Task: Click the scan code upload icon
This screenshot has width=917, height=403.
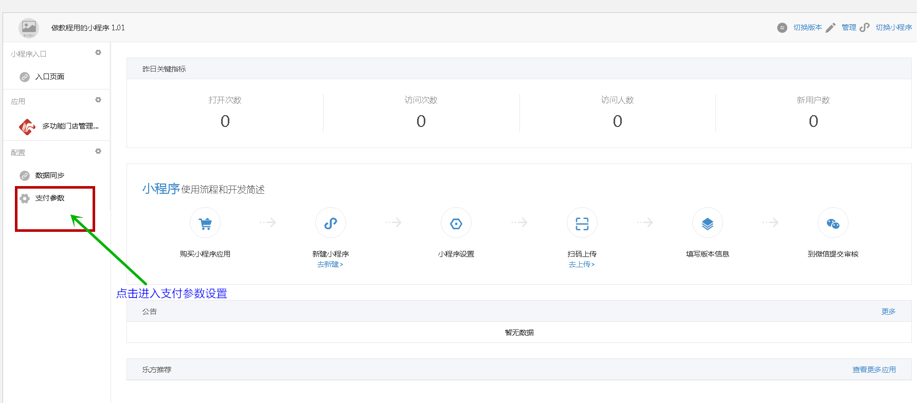Action: tap(582, 223)
